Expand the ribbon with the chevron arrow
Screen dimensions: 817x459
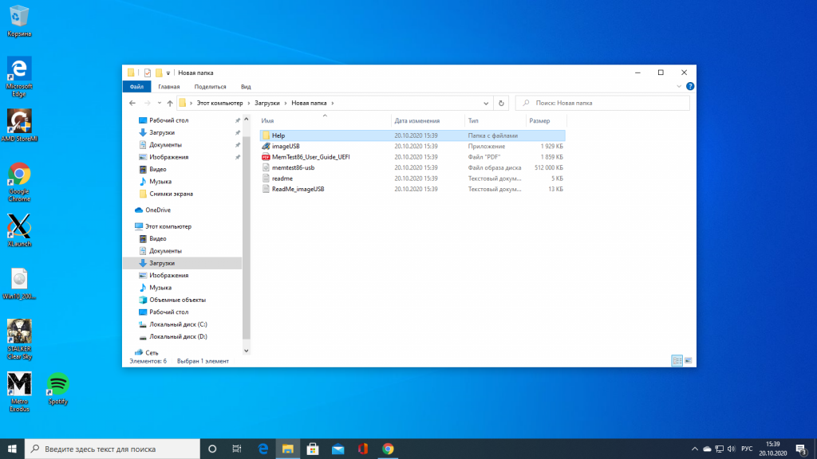coord(680,86)
